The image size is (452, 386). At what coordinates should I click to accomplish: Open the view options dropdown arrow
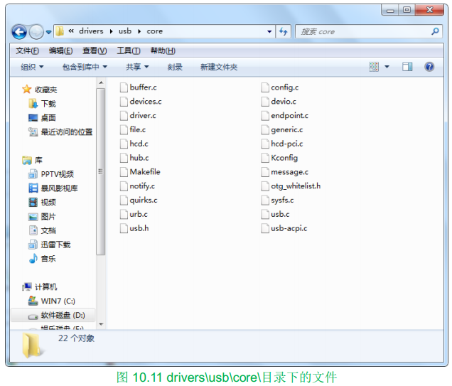[x=387, y=67]
